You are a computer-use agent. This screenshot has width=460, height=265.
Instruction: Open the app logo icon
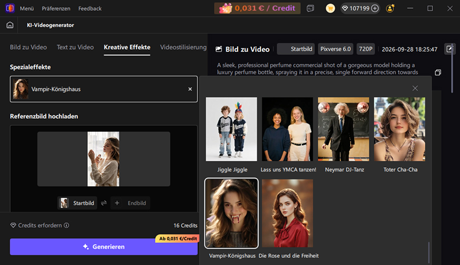[x=10, y=8]
